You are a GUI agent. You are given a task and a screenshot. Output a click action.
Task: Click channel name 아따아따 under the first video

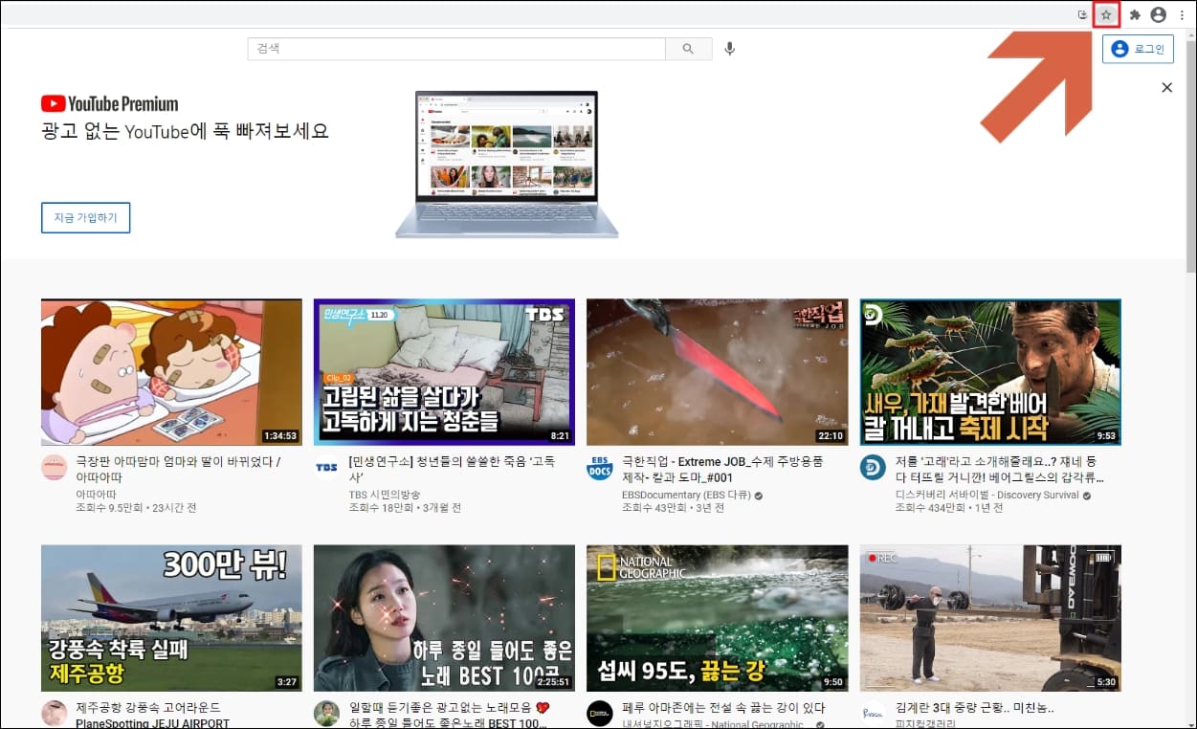click(x=98, y=496)
